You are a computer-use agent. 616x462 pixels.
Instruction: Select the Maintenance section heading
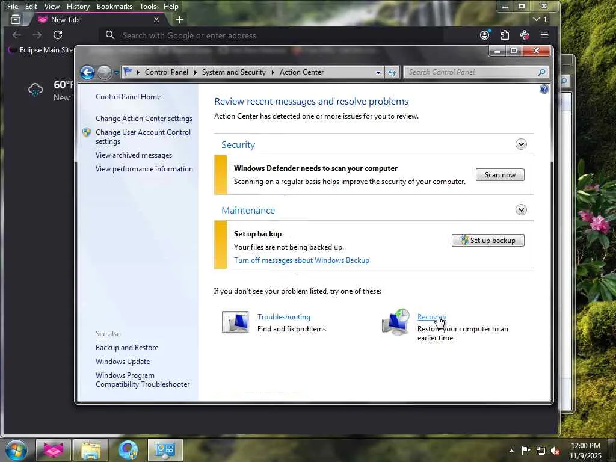pos(248,210)
